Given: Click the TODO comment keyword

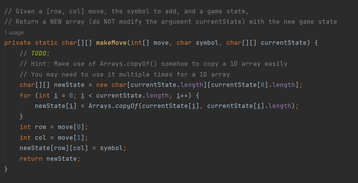Looking at the screenshot, I should click(x=41, y=53).
